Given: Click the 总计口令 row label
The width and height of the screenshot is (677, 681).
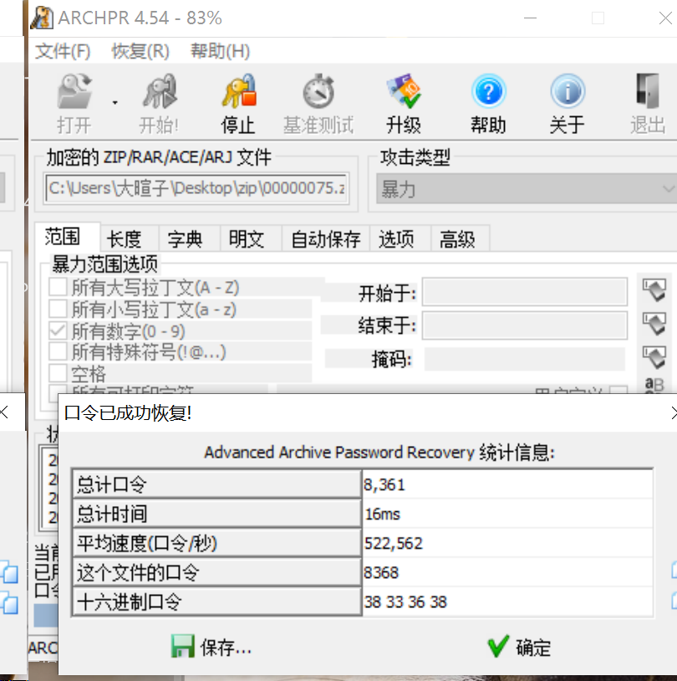Looking at the screenshot, I should [x=217, y=484].
